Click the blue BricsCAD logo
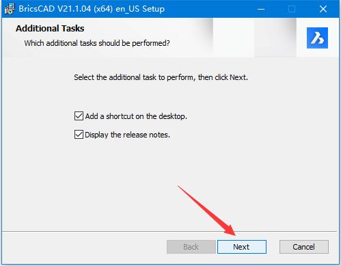The width and height of the screenshot is (341, 266). (x=317, y=38)
